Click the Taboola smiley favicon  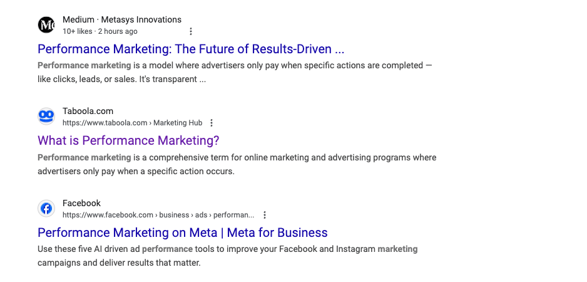(x=46, y=117)
